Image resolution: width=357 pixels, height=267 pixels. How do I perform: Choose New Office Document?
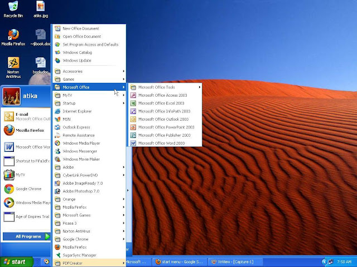click(89, 28)
